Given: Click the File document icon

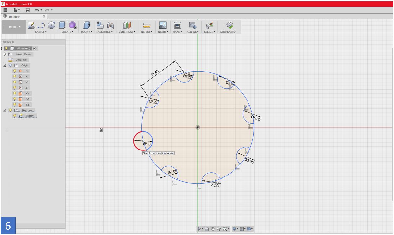Looking at the screenshot, I should pos(16,10).
